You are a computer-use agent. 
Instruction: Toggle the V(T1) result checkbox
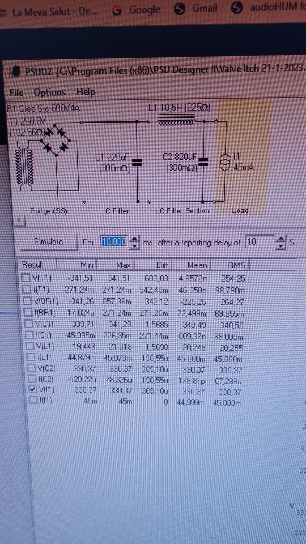pyautogui.click(x=26, y=278)
